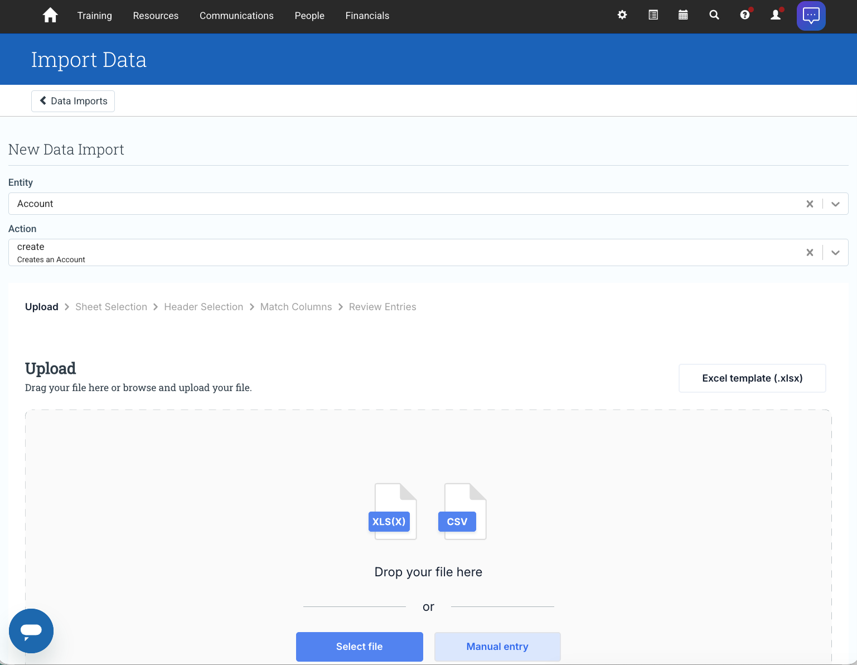The height and width of the screenshot is (665, 857).
Task: Click the CSV file type icon
Action: 462,512
